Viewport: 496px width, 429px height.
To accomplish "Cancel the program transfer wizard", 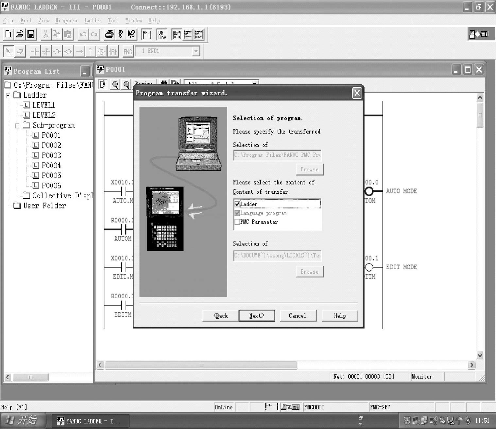I will click(298, 316).
